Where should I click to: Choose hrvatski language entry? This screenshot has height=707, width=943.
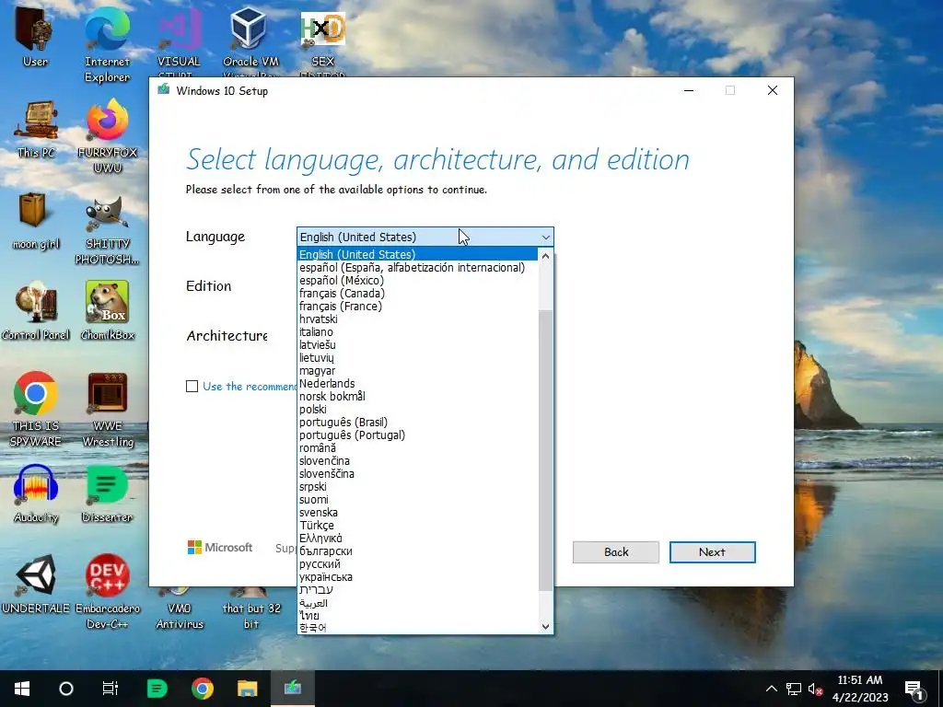[417, 319]
